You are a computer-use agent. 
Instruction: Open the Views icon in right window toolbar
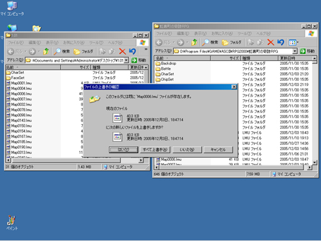coord(293,43)
